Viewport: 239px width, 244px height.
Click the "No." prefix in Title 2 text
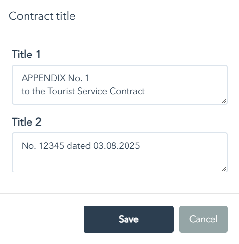[x=29, y=146]
